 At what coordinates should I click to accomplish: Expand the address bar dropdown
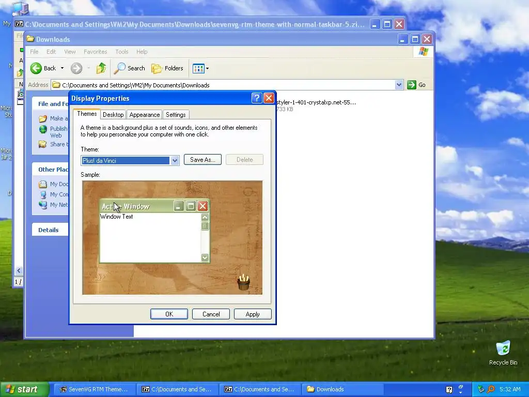coord(399,85)
